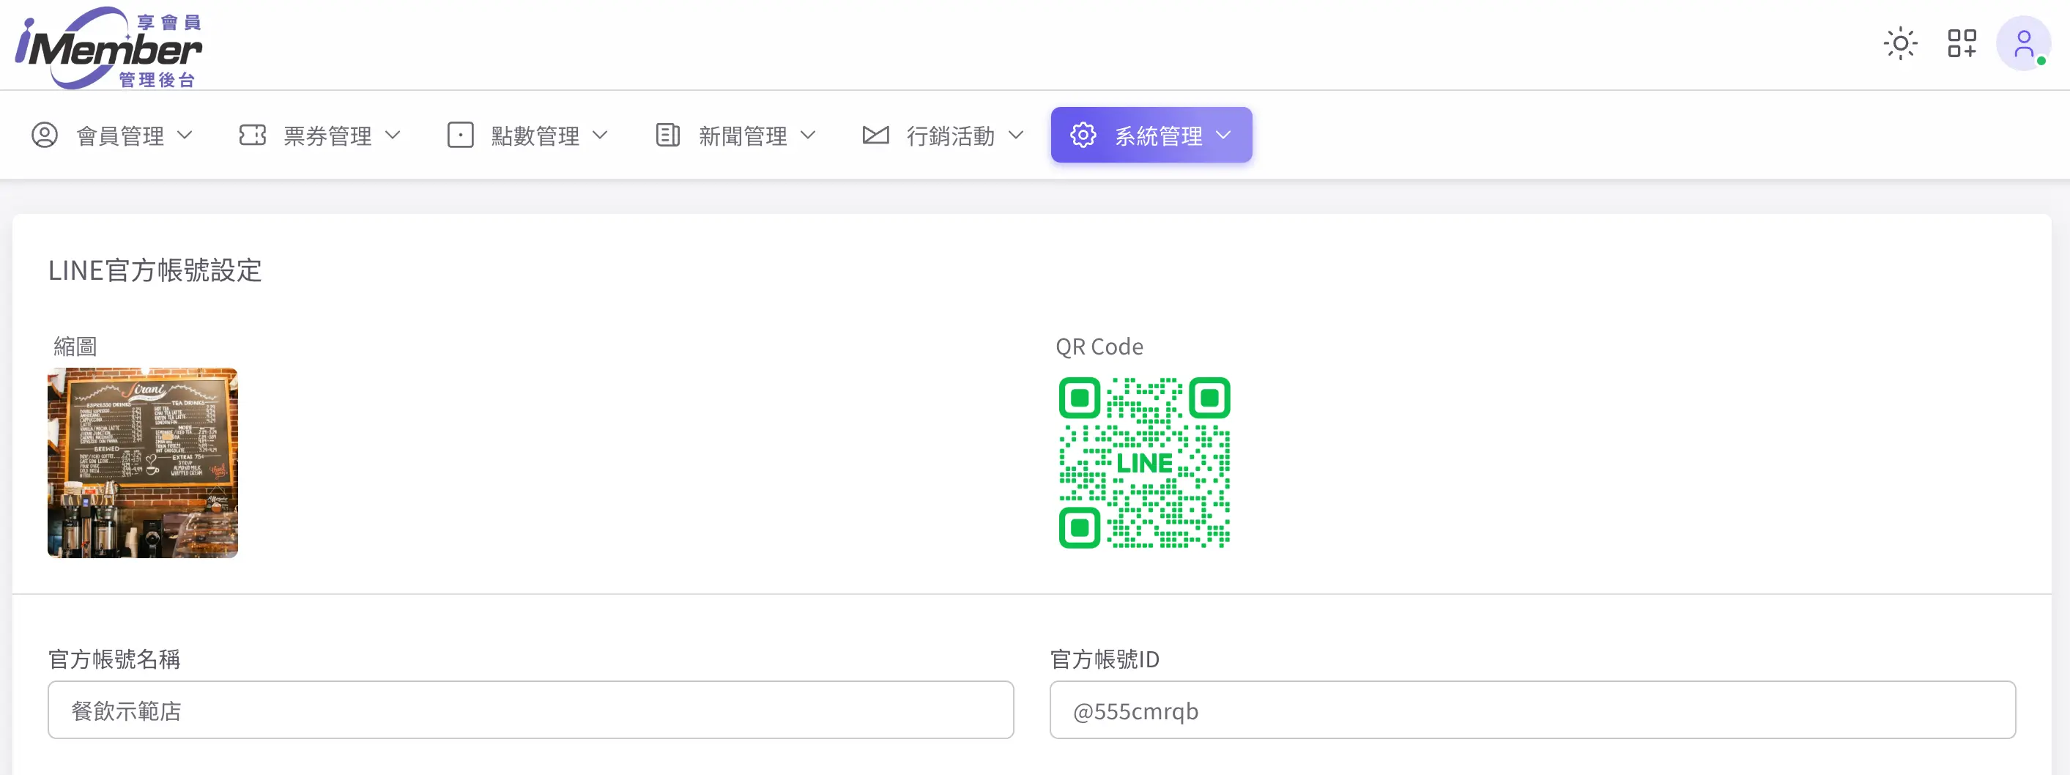Expand the 點數管理 dropdown chevron

click(x=600, y=135)
